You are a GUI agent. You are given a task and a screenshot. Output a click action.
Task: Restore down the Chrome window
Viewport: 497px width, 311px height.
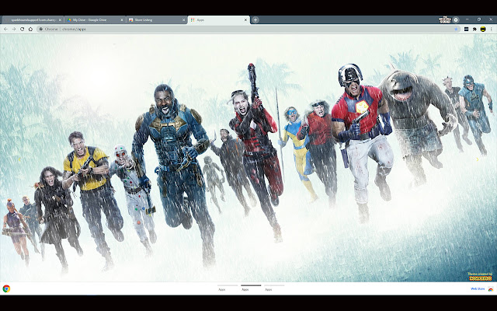click(x=479, y=19)
